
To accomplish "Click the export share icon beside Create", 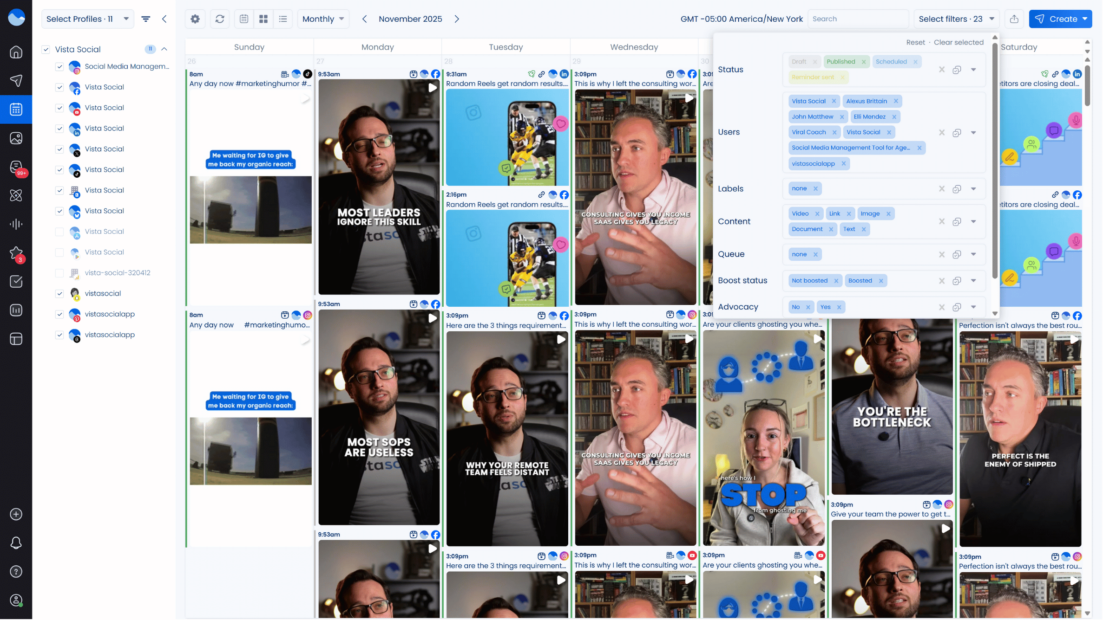I will 1014,19.
